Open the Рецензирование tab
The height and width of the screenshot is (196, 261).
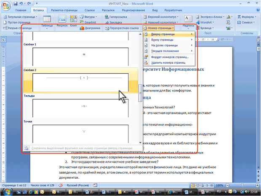[x=133, y=10]
